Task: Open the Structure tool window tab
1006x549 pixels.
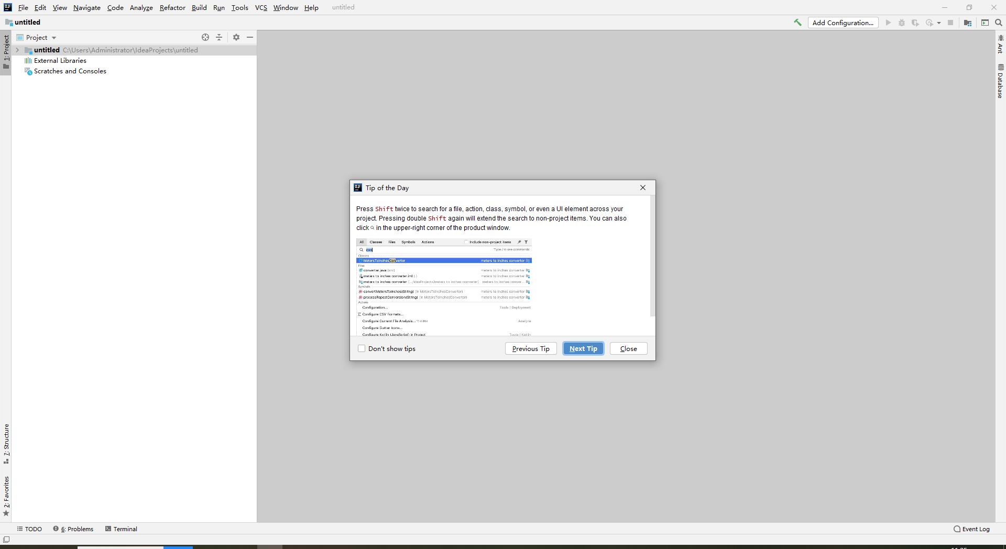Action: click(x=6, y=444)
